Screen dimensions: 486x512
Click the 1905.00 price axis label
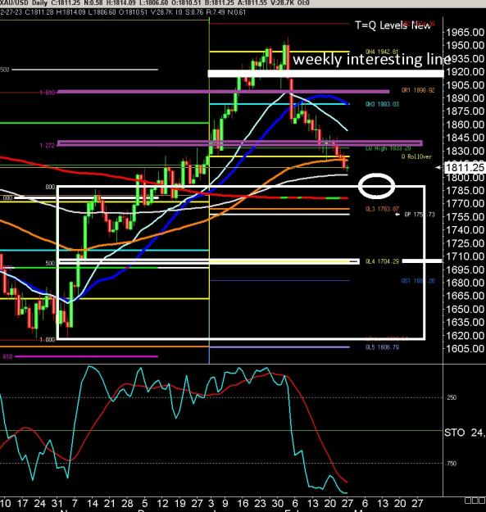pos(465,85)
